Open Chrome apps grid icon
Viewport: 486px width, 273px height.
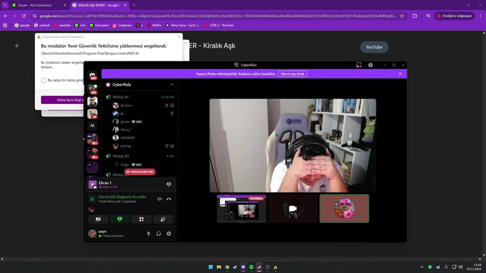pos(5,25)
